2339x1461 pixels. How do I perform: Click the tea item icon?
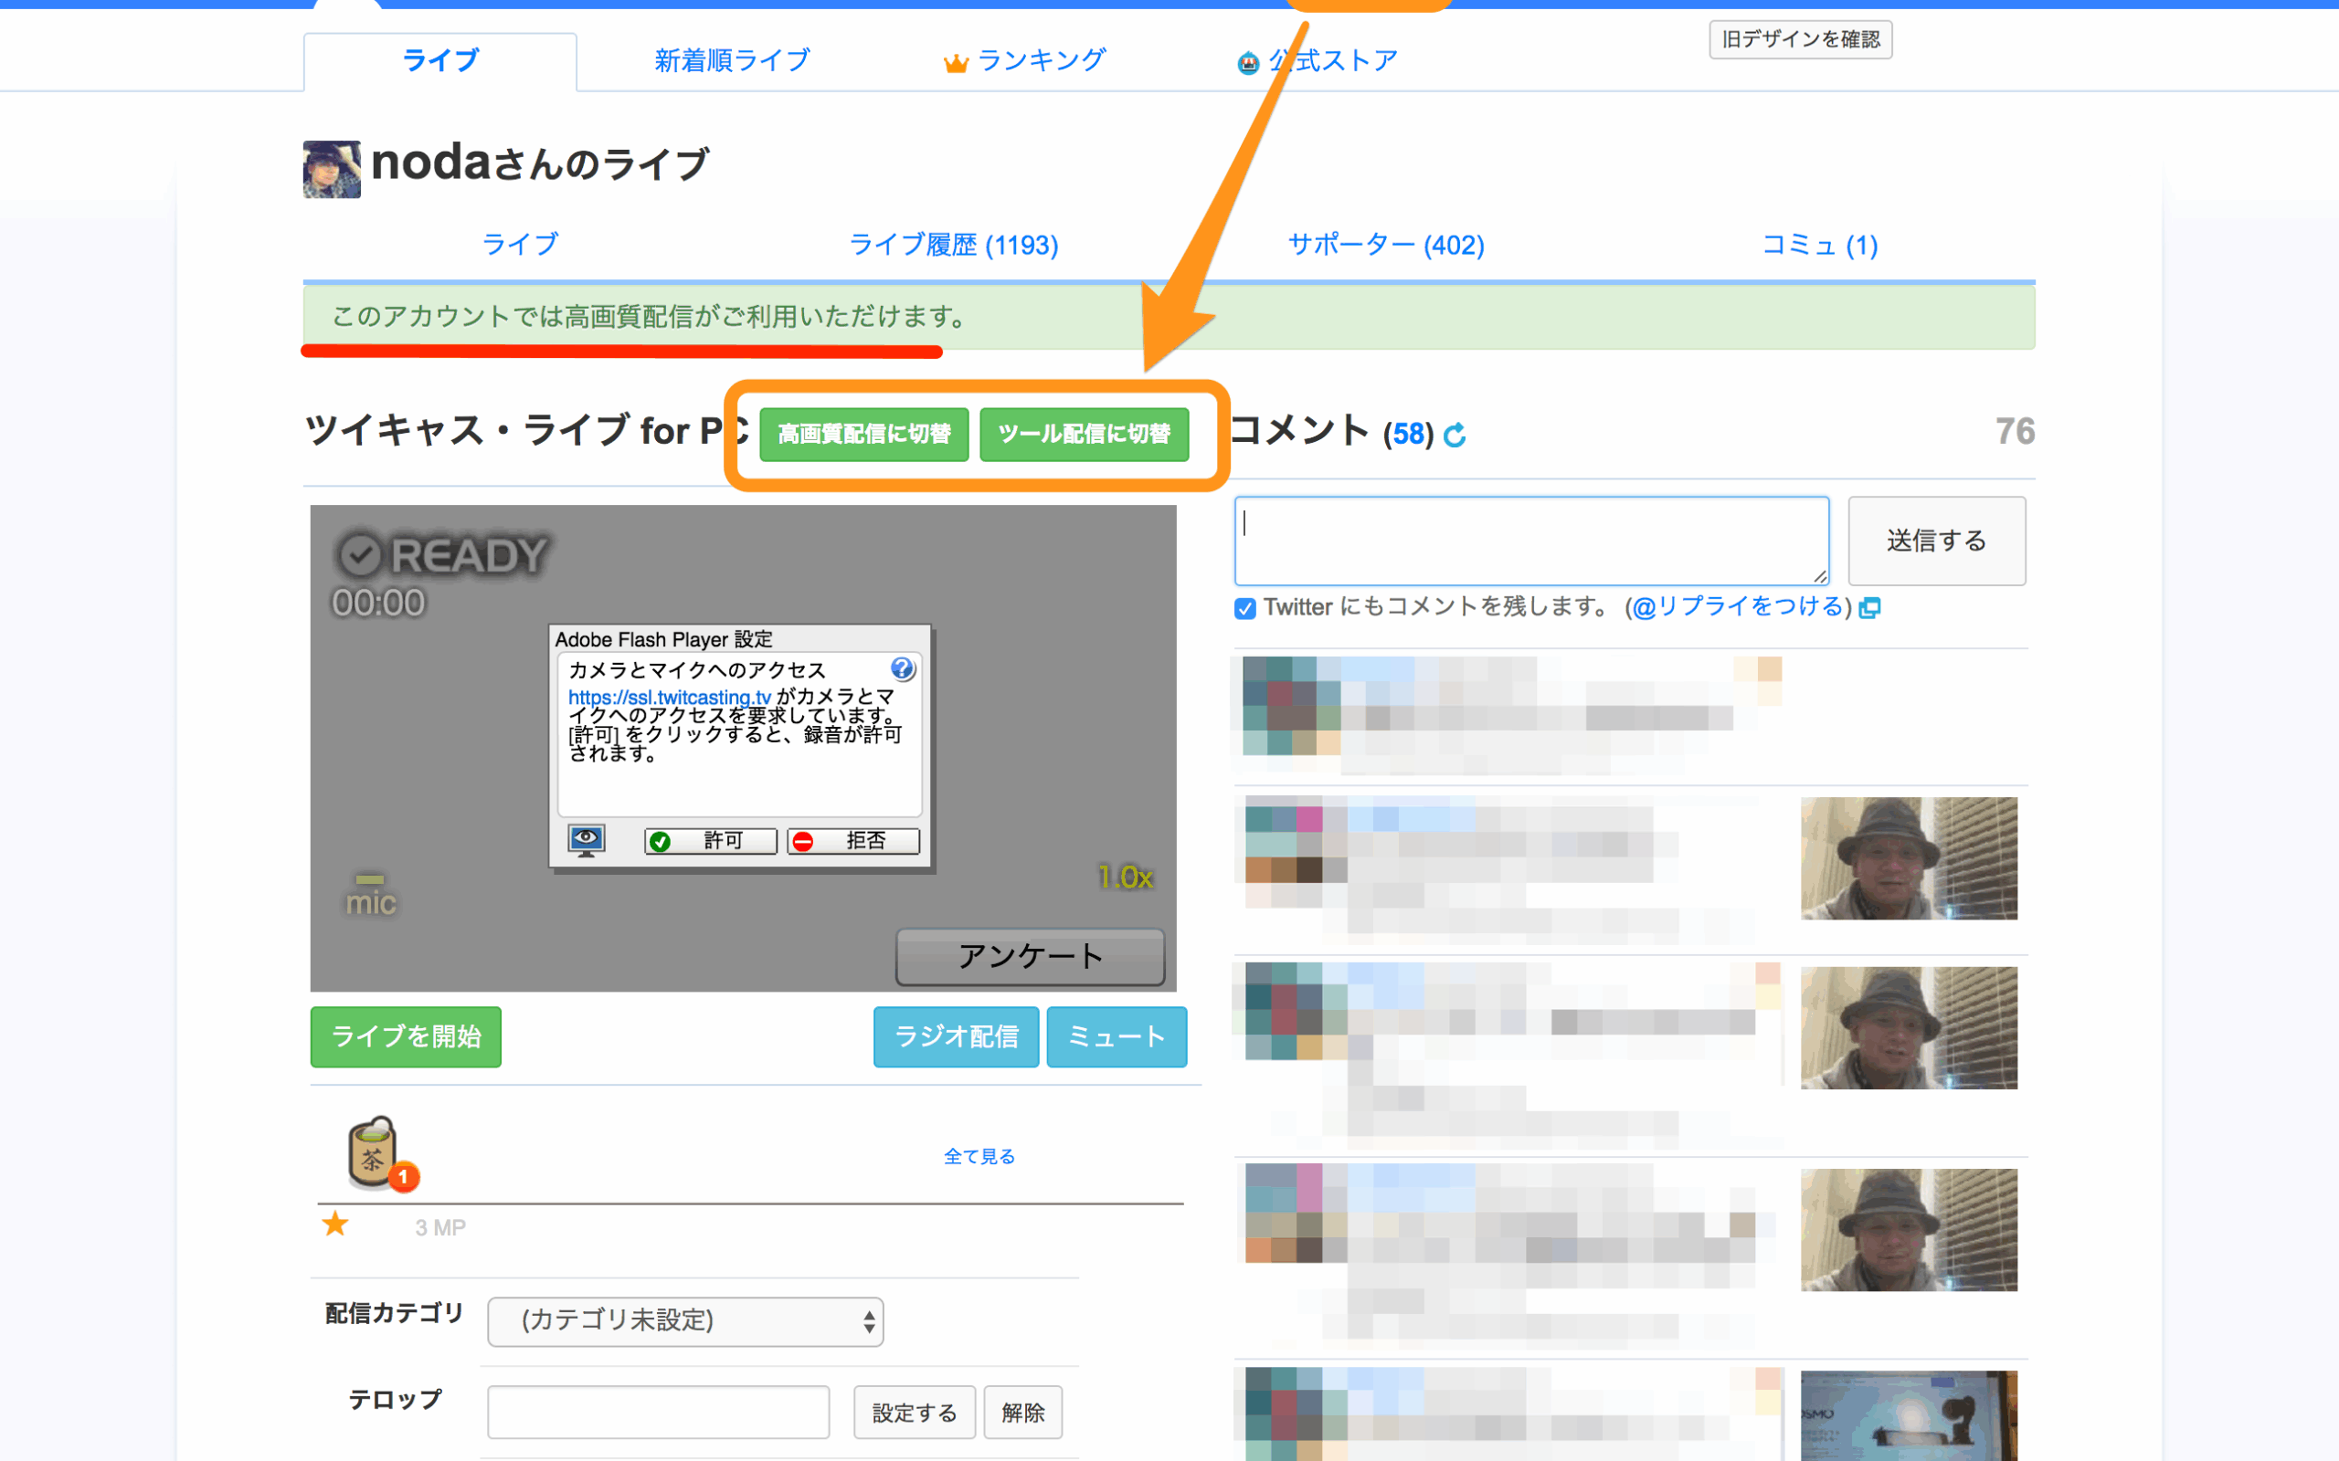point(373,1151)
